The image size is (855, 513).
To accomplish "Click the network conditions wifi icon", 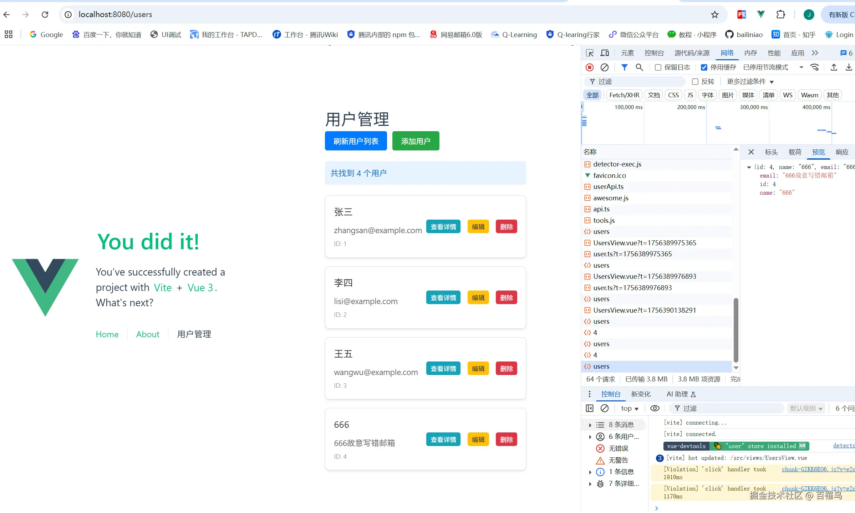I will point(815,67).
